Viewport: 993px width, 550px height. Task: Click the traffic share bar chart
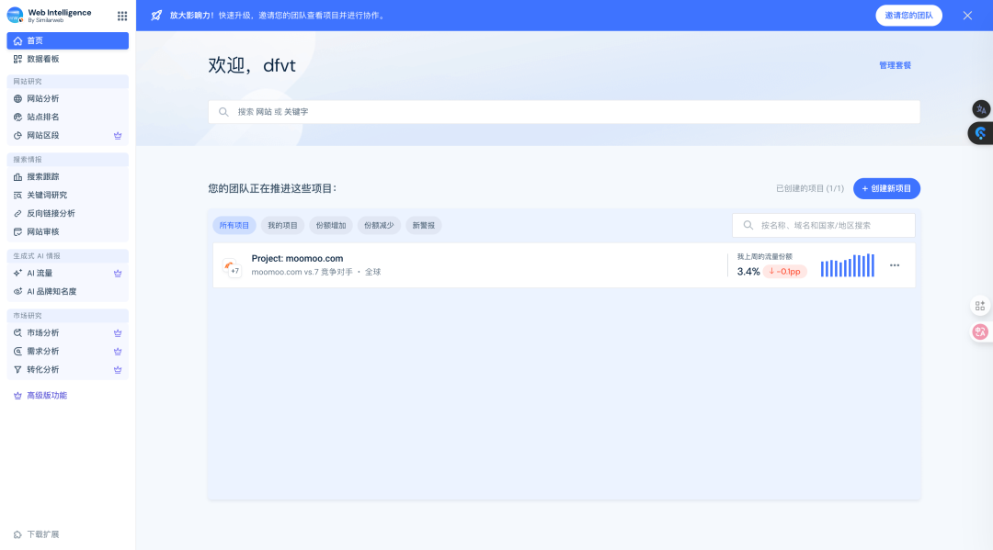[x=848, y=265]
